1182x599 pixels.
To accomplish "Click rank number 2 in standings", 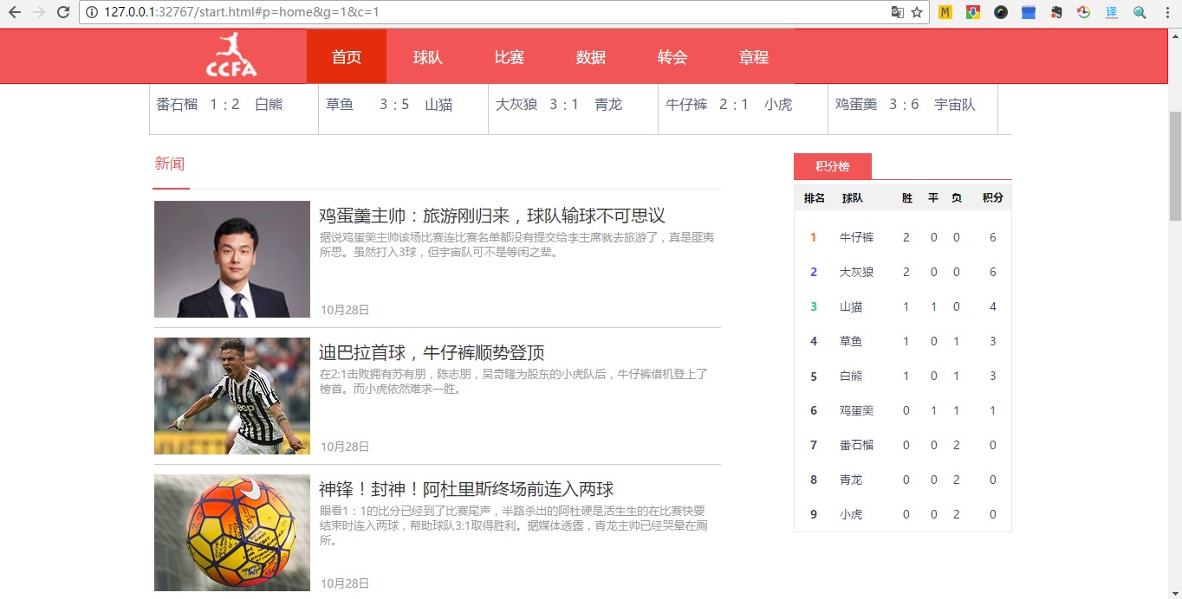I will (x=814, y=272).
